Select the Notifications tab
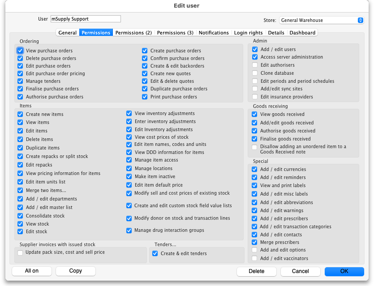Screen dimensions: 374x286 214,33
